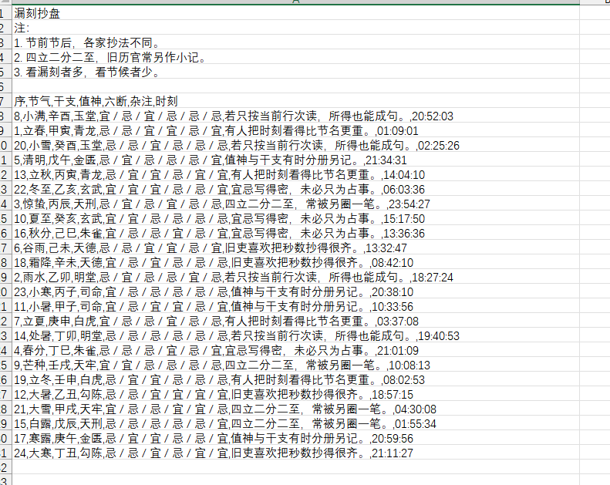Viewport: 610px width, 485px height.
Task: Click the row header beside 24,大寒 row
Action: (x=6, y=453)
